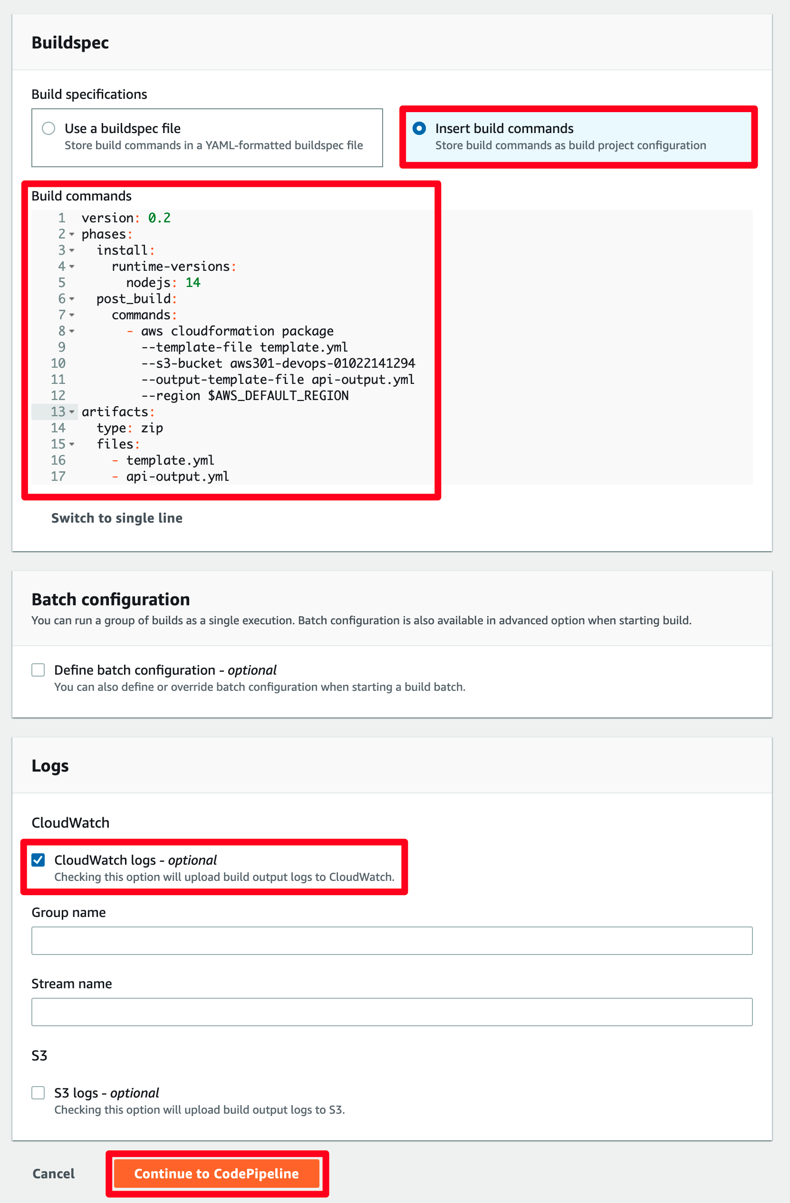Select the Use a buildspec file option
The height and width of the screenshot is (1203, 790).
[48, 128]
